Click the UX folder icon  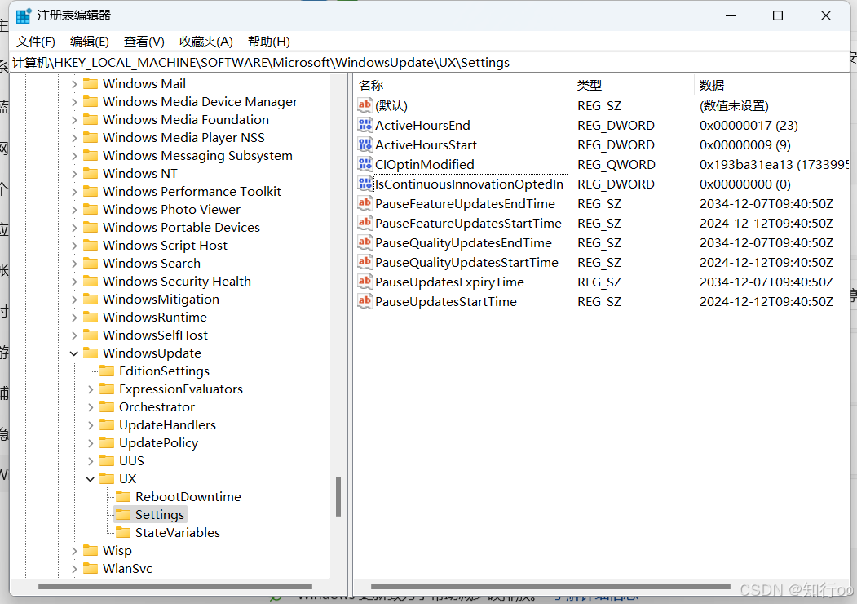point(107,479)
